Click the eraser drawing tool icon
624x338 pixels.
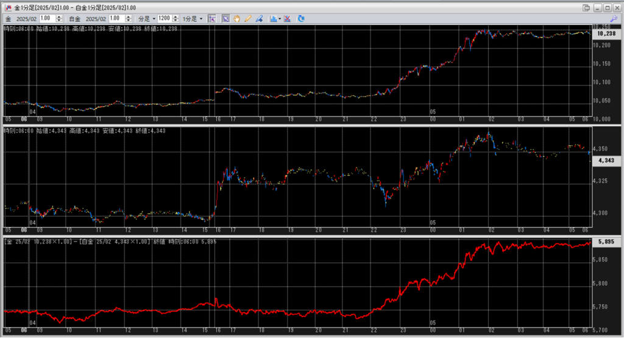[x=260, y=19]
